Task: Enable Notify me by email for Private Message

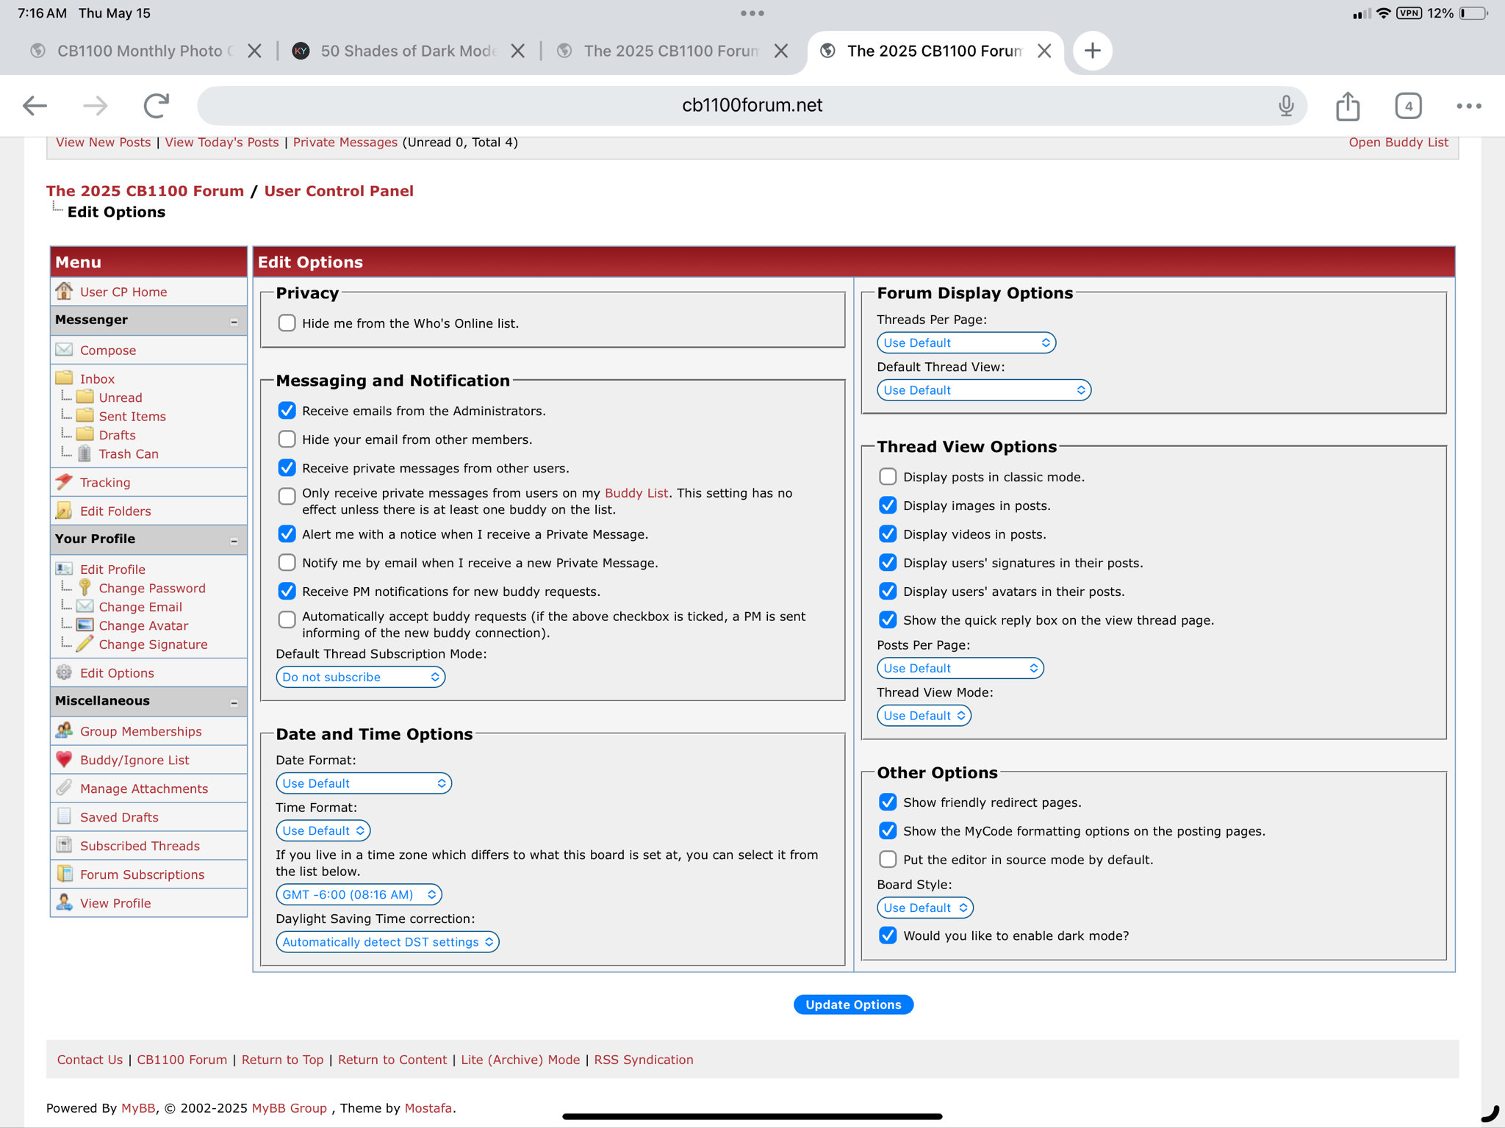Action: [x=287, y=562]
